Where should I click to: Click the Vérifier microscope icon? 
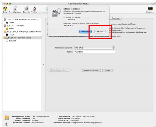tap(34, 8)
